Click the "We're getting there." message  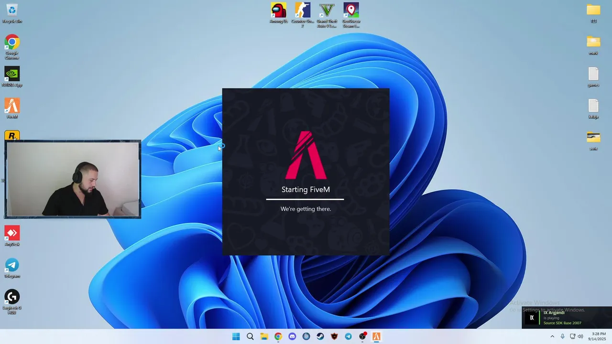point(306,209)
